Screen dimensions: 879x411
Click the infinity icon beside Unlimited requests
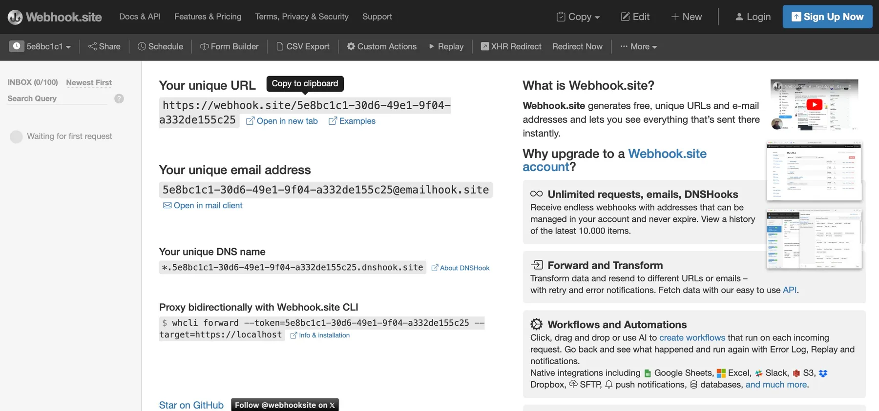pos(537,194)
